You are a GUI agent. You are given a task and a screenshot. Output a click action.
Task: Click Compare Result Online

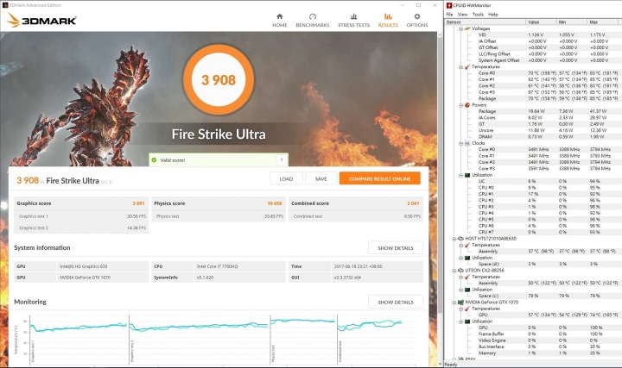click(379, 179)
